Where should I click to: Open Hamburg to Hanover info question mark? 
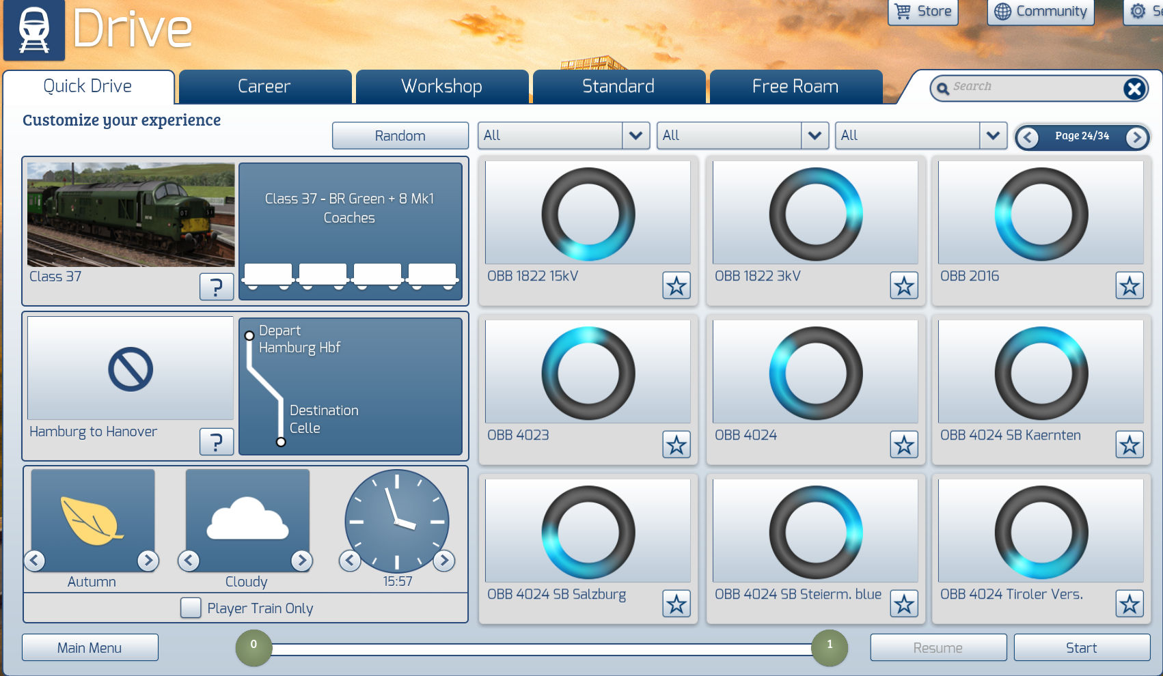click(x=217, y=442)
